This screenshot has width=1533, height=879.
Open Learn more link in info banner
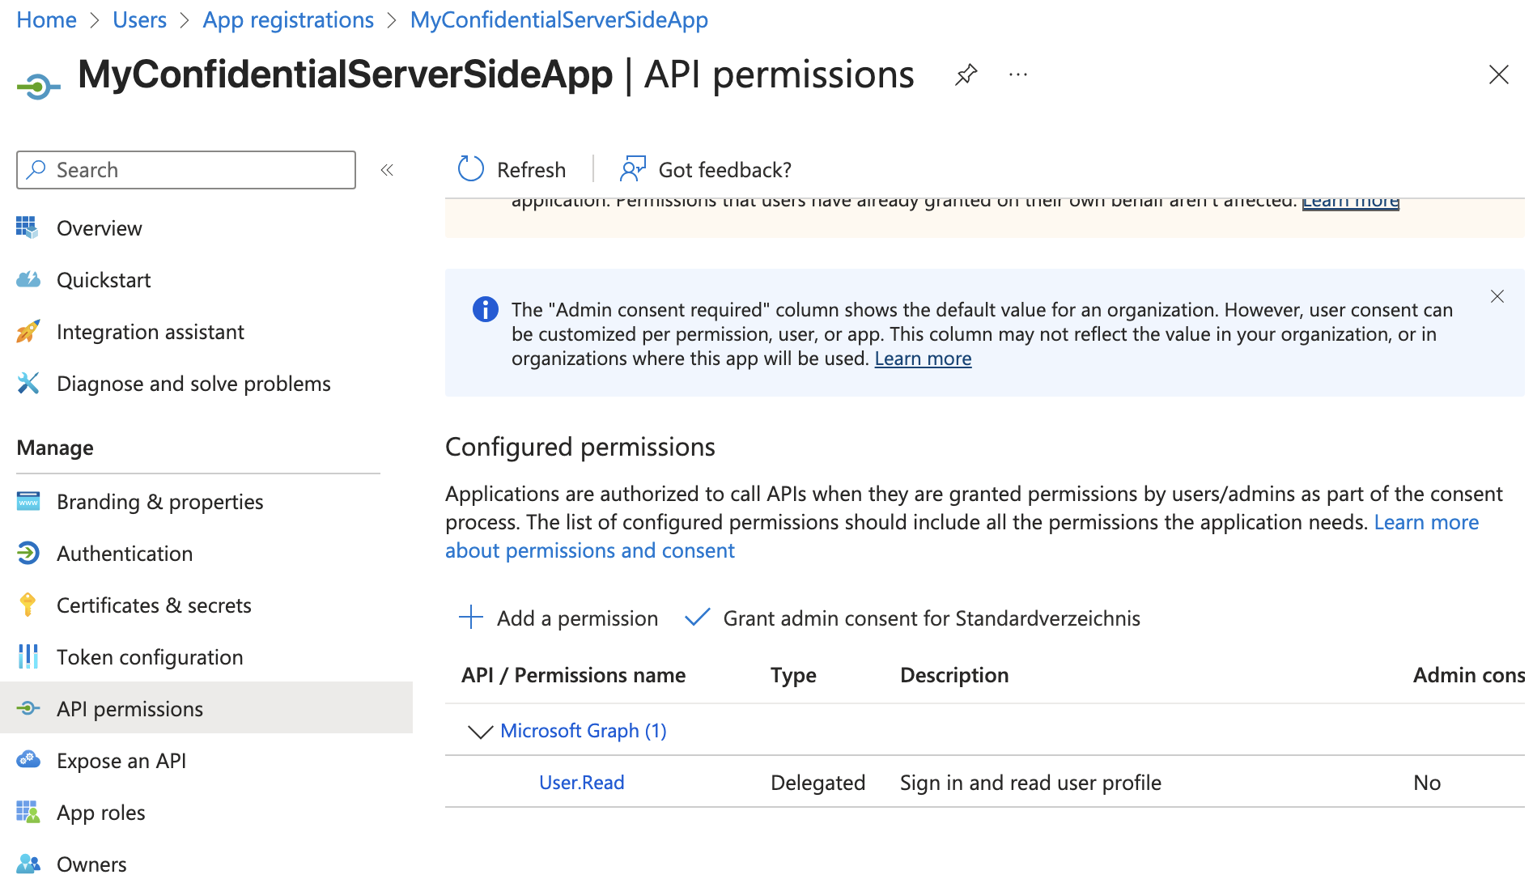(x=923, y=359)
